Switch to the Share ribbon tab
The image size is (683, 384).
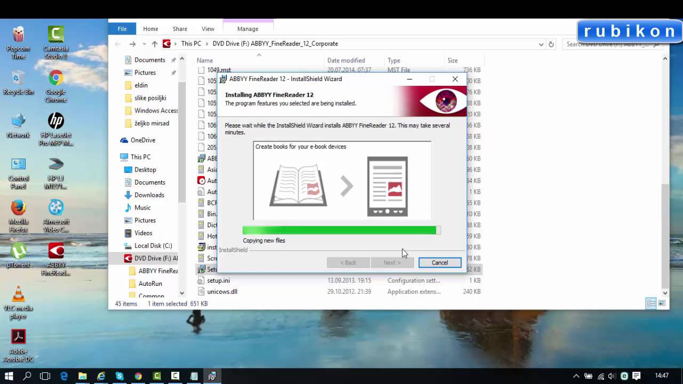(x=180, y=29)
